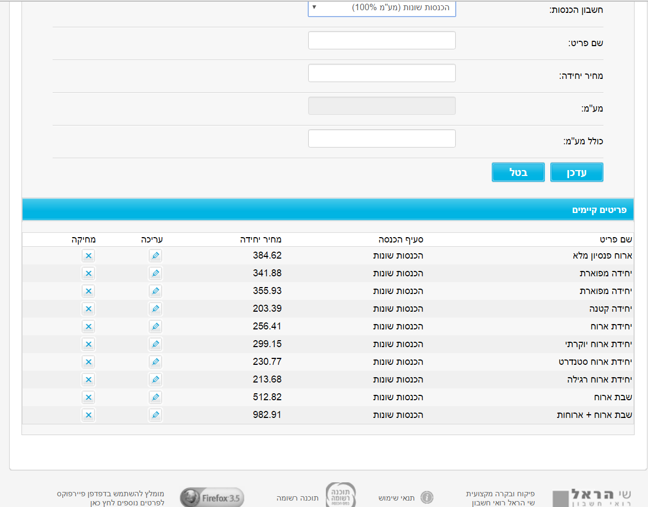Screen dimensions: 648x507
Task: Select the price value 213.68
Action: pyautogui.click(x=267, y=380)
